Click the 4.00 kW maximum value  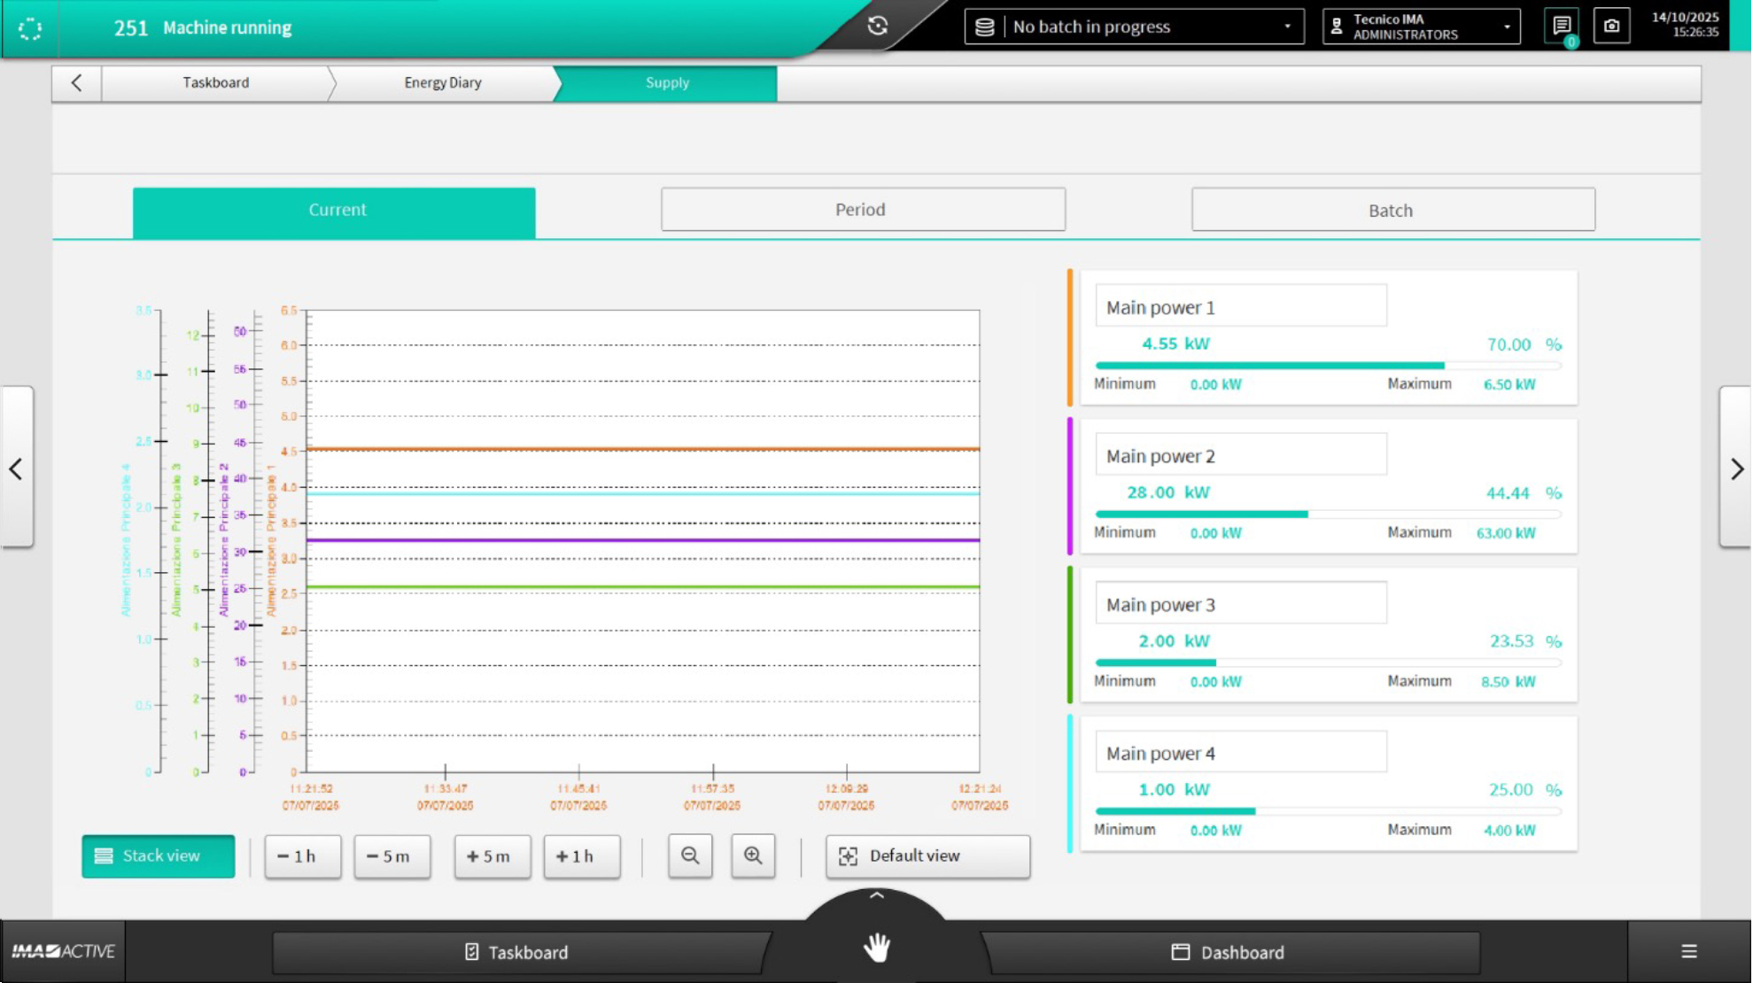1509,831
